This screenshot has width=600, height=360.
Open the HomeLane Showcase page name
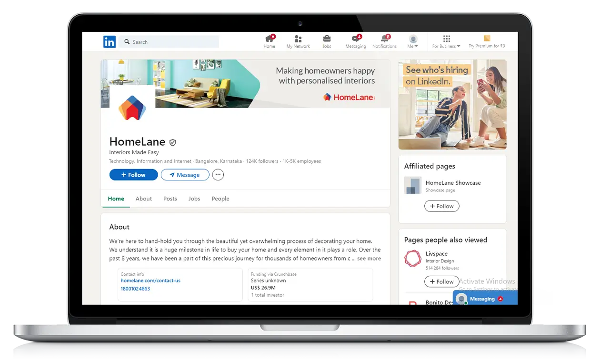point(453,183)
